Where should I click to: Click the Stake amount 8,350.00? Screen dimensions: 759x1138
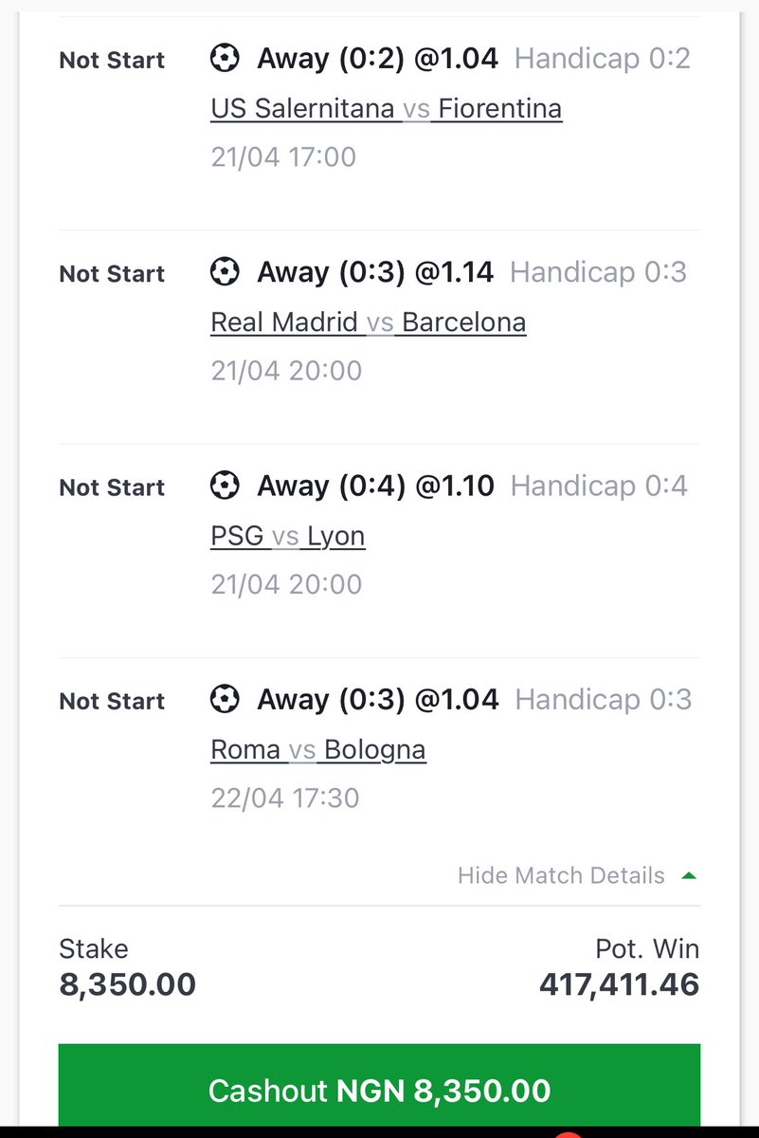coord(127,984)
